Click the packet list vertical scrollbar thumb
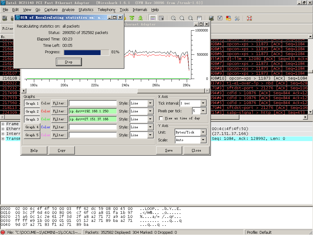 [311, 71]
